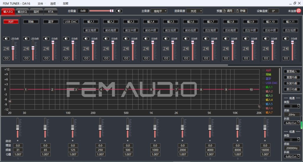Viewport: 303px width, 162px height.
Task: Click the 31 Hz band gain slider
Action: click(x=17, y=128)
